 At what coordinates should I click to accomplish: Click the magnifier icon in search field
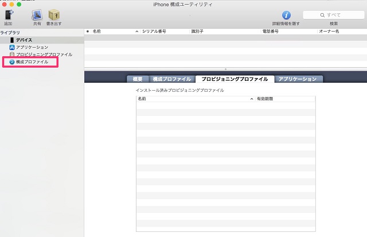pyautogui.click(x=322, y=15)
